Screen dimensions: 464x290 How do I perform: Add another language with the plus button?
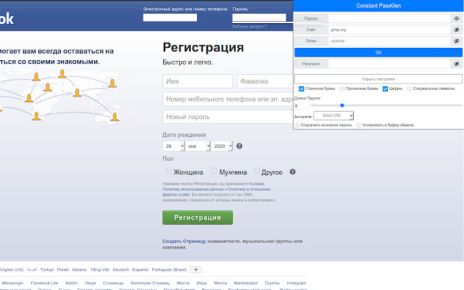point(196,269)
